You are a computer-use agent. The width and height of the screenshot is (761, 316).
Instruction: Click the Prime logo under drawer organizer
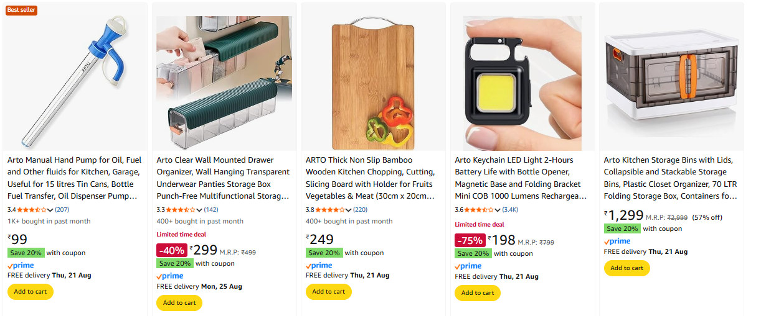click(169, 276)
